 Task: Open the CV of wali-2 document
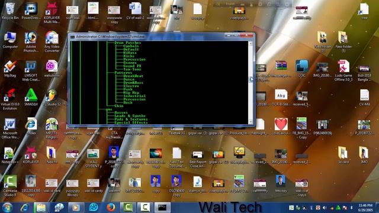[x=135, y=11]
